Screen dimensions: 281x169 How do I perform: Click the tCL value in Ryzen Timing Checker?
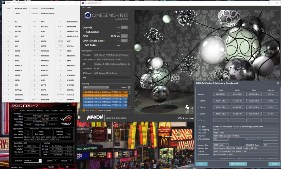click(8, 22)
